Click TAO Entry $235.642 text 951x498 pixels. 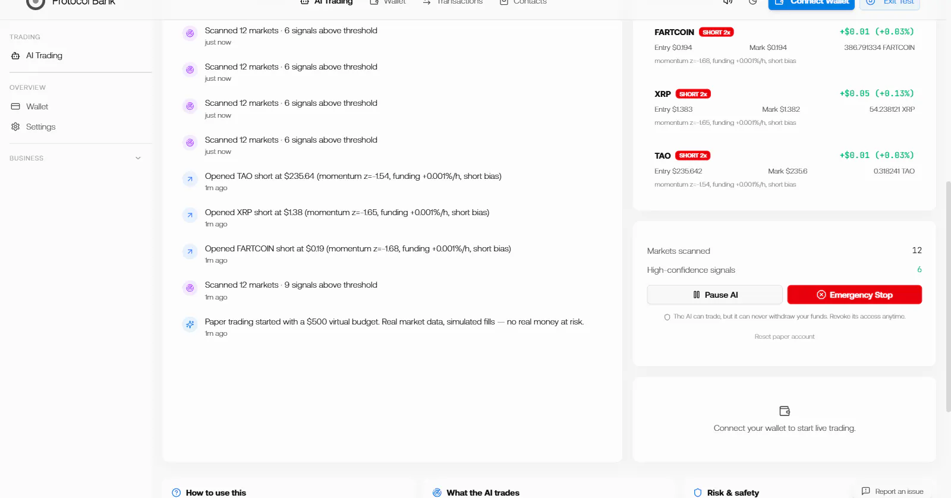678,171
